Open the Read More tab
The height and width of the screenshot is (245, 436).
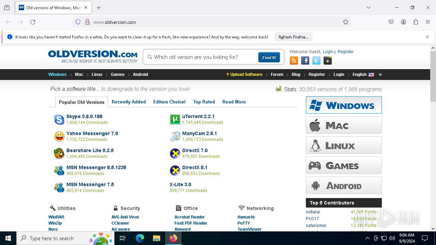click(234, 102)
